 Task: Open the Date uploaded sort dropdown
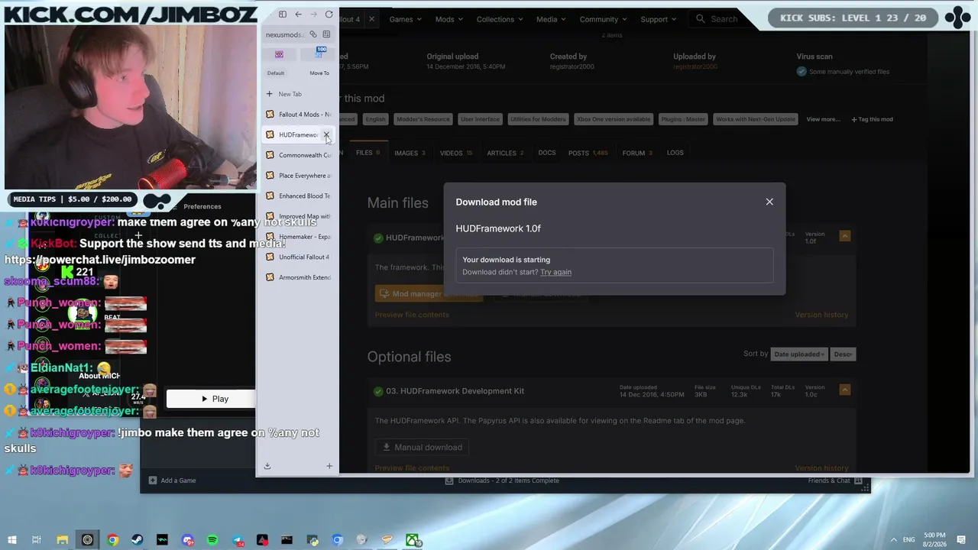coord(798,354)
